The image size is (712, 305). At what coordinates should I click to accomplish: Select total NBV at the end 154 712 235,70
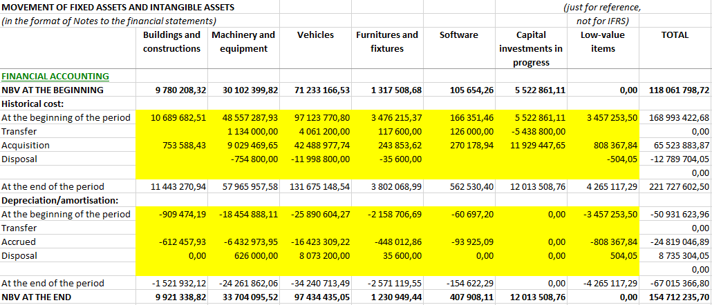click(x=675, y=297)
